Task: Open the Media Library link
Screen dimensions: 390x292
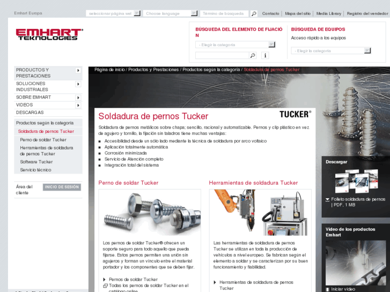Action: click(329, 13)
